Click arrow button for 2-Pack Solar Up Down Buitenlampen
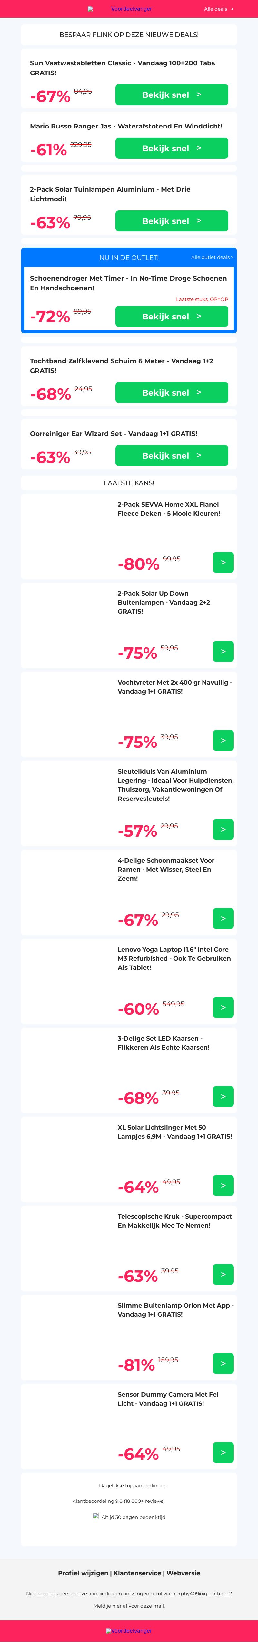Viewport: 258px width, 1642px height. 223,652
